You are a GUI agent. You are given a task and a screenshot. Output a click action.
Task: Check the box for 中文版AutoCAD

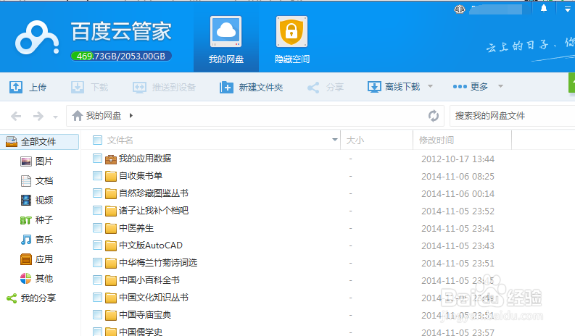(97, 245)
